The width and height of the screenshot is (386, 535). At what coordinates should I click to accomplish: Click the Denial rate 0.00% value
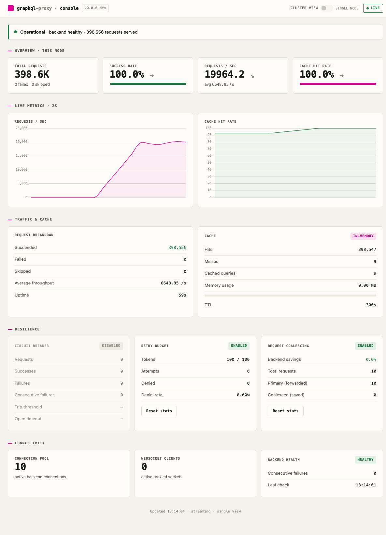coord(243,395)
